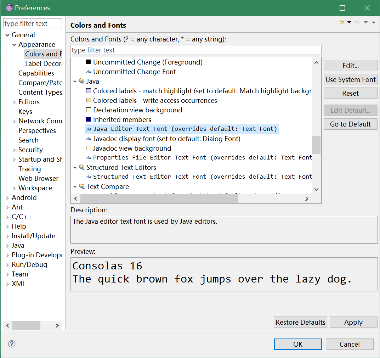380x358 pixels.
Task: Select Uncommitted Change (Foreground) black swatch
Action: tap(89, 62)
